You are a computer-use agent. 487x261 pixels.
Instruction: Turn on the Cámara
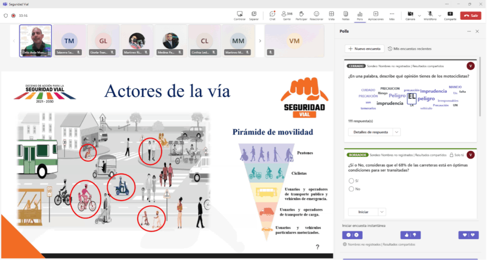(x=410, y=15)
